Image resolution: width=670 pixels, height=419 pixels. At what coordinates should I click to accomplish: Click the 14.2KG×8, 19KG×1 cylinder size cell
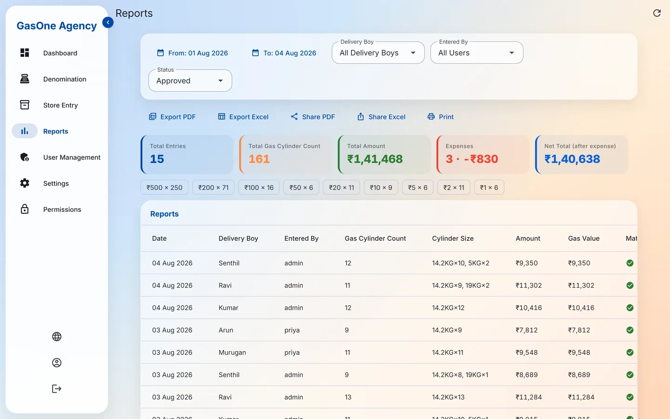(460, 375)
